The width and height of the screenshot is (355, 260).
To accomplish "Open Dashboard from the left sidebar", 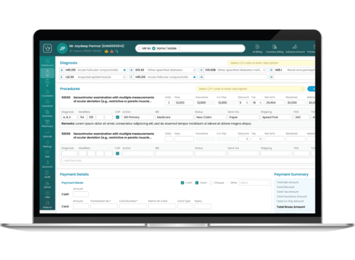I will [x=47, y=62].
